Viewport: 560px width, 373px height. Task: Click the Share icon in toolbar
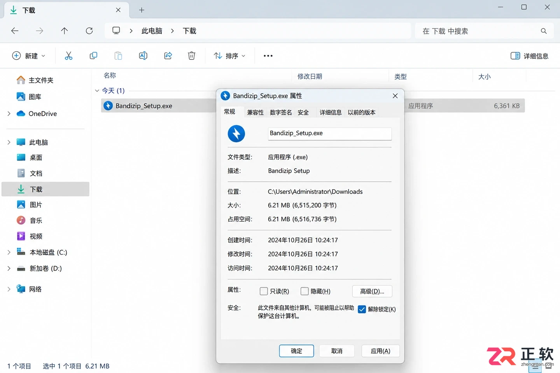point(168,56)
